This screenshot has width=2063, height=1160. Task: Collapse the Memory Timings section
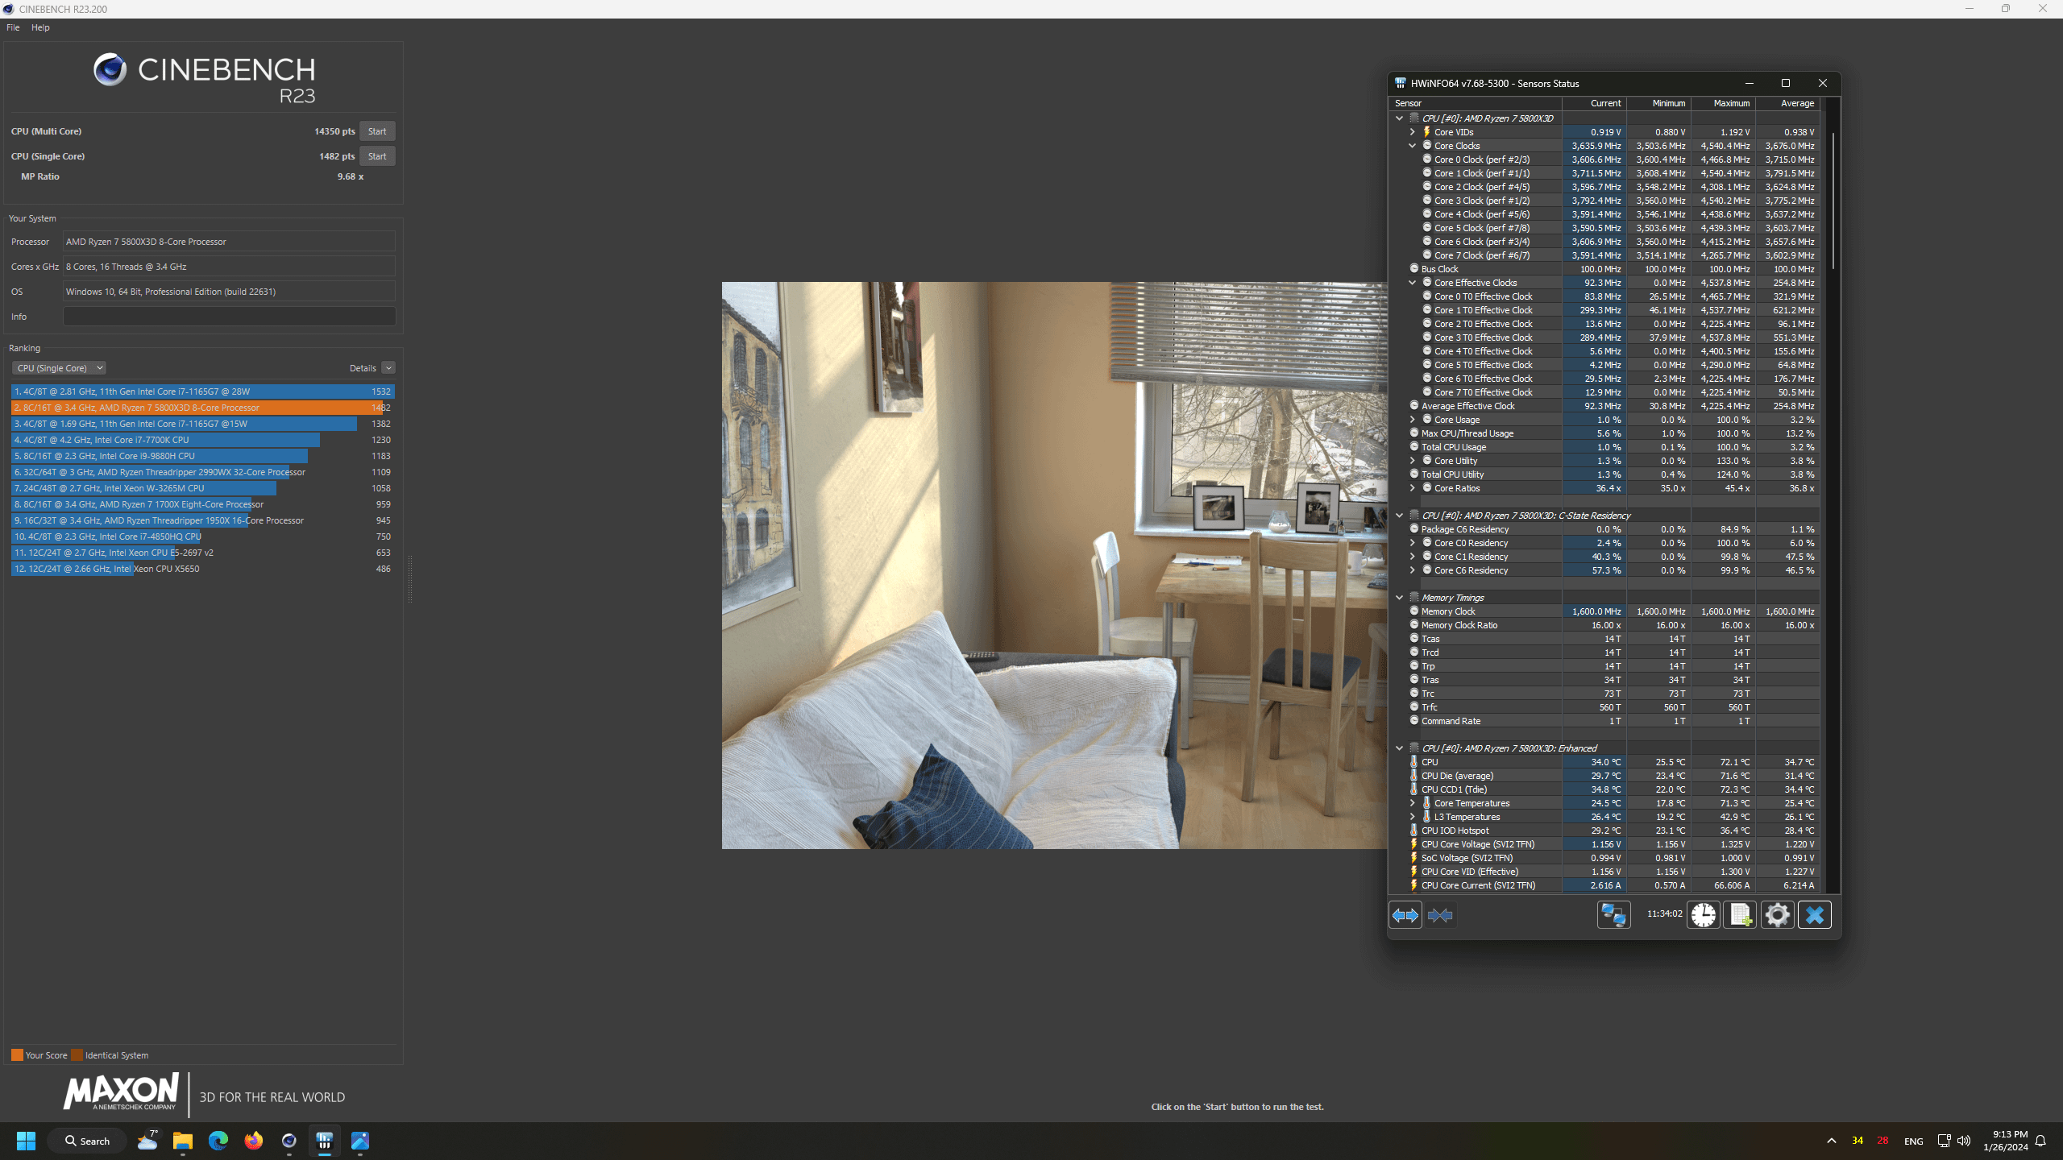(1399, 598)
